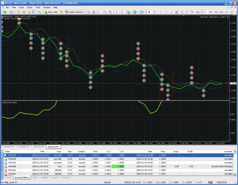238x185 pixels.
Task: Click the New Order button
Action: click(51, 12)
